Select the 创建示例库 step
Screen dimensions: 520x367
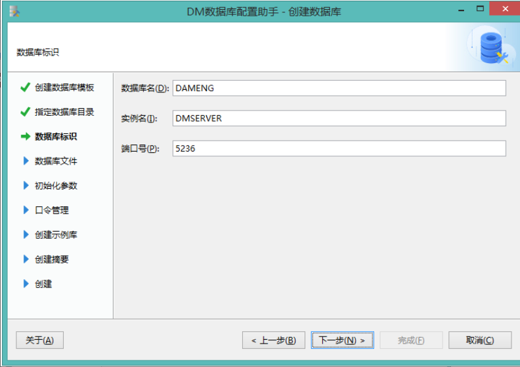tap(56, 235)
